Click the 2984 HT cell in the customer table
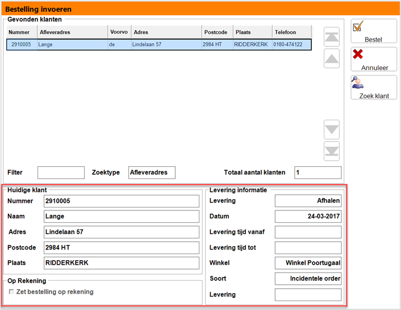This screenshot has height=310, width=401. [217, 44]
